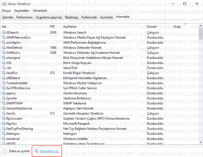The width and height of the screenshot is (203, 157).
Task: Click the TrustedInstaller service gear icon
Action: point(4,83)
